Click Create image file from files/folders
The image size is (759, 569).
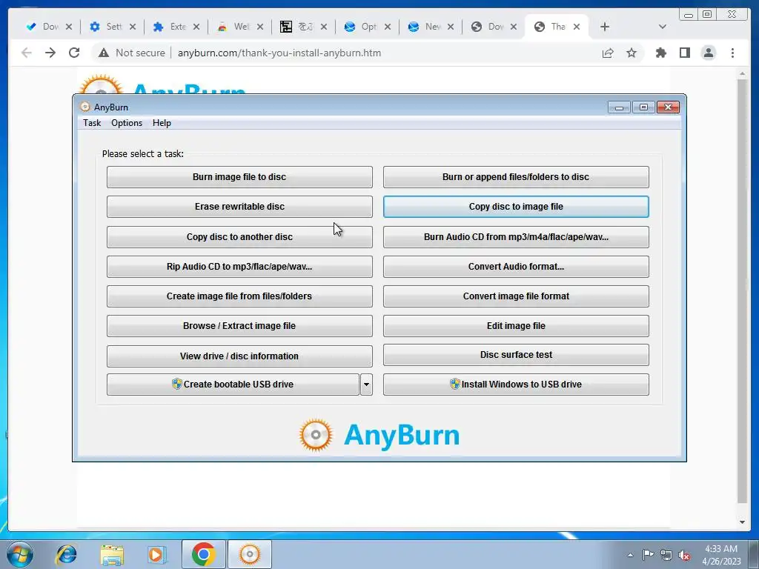pyautogui.click(x=239, y=296)
